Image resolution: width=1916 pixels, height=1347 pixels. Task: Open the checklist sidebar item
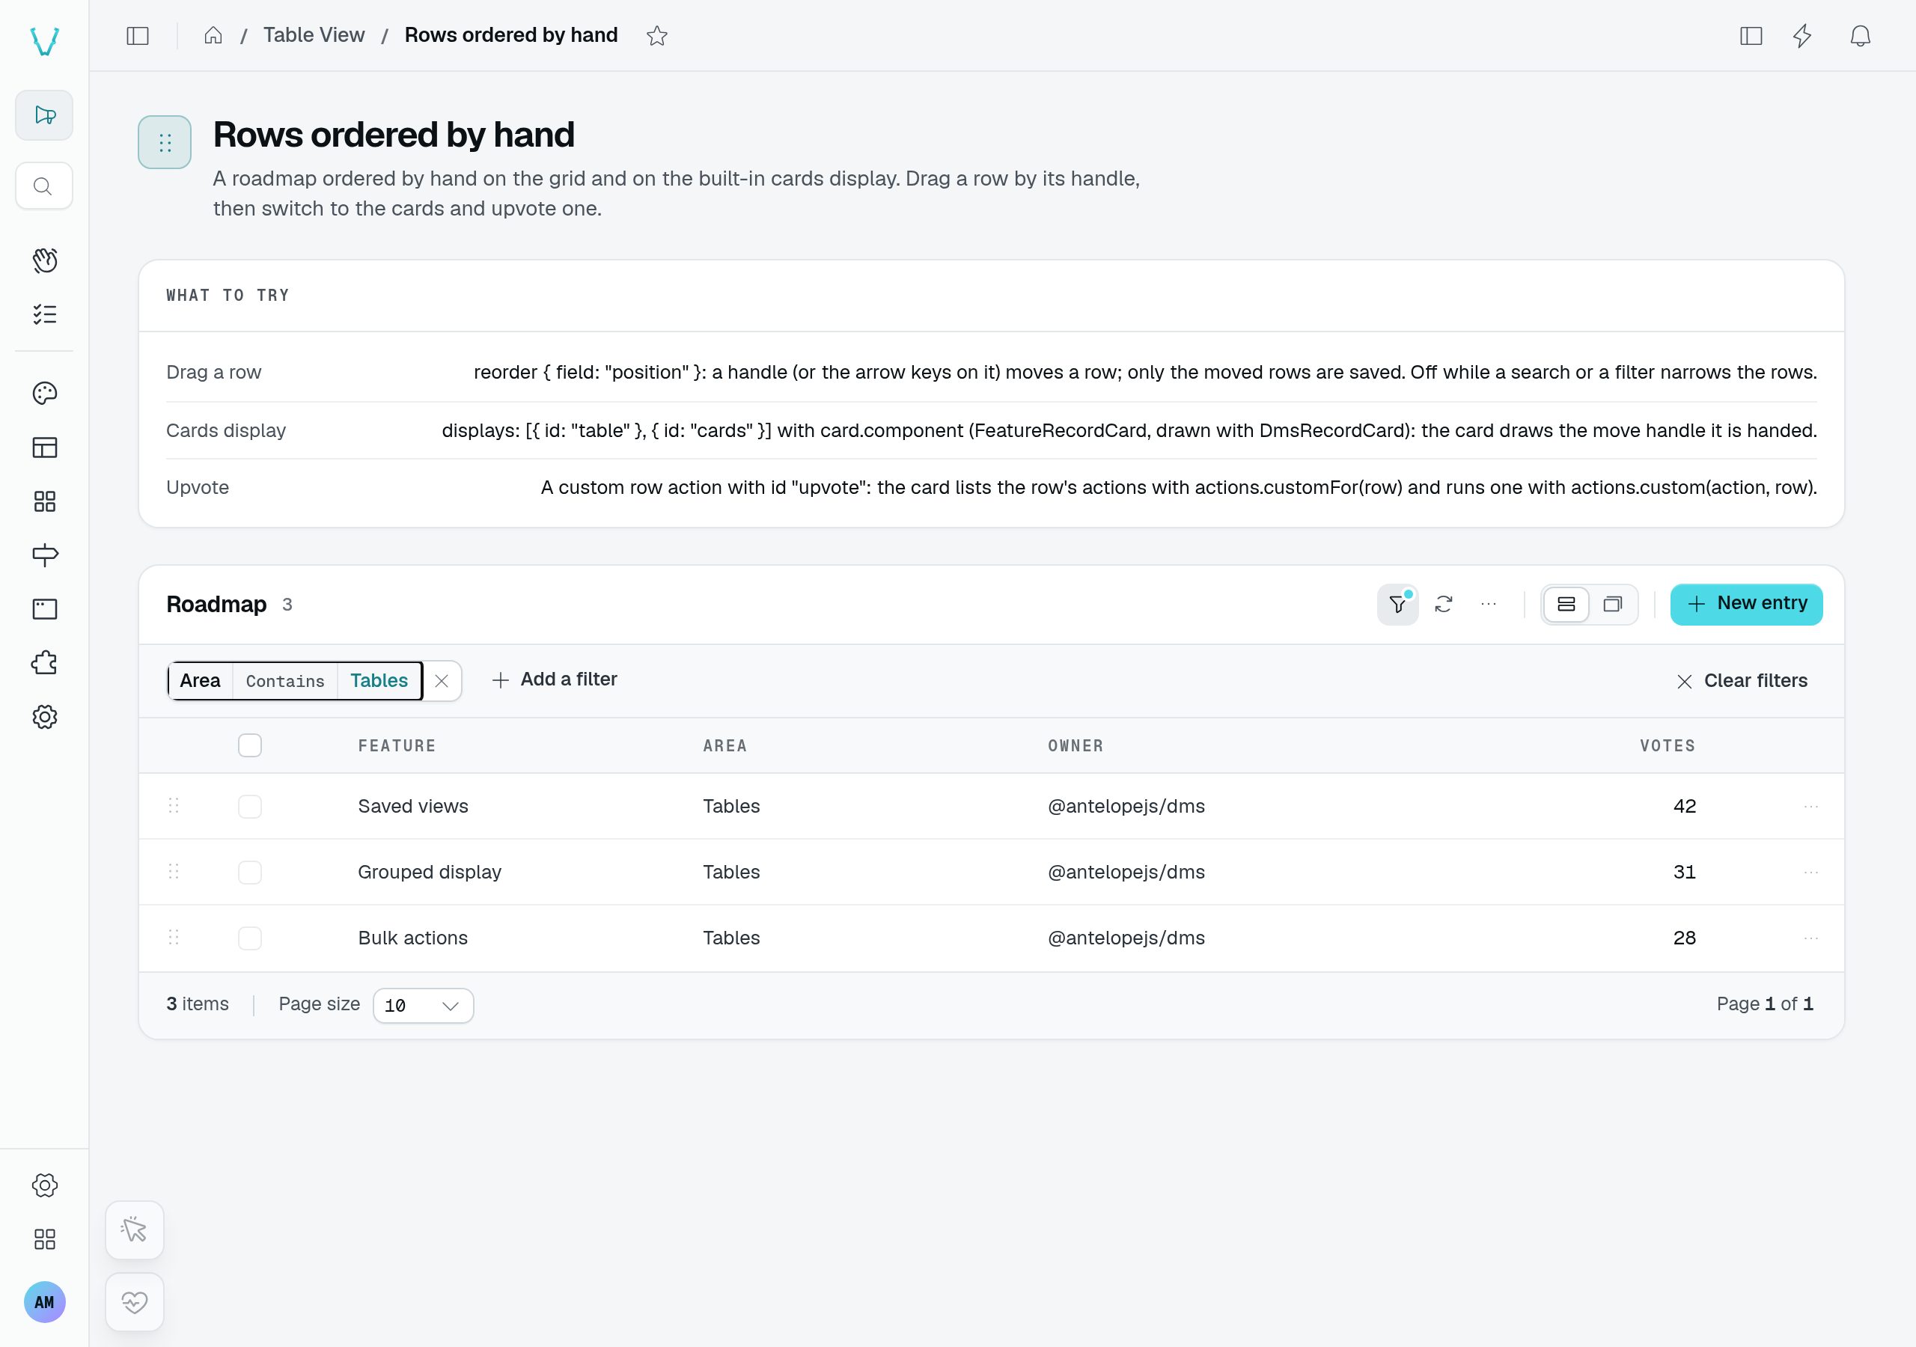coord(44,314)
